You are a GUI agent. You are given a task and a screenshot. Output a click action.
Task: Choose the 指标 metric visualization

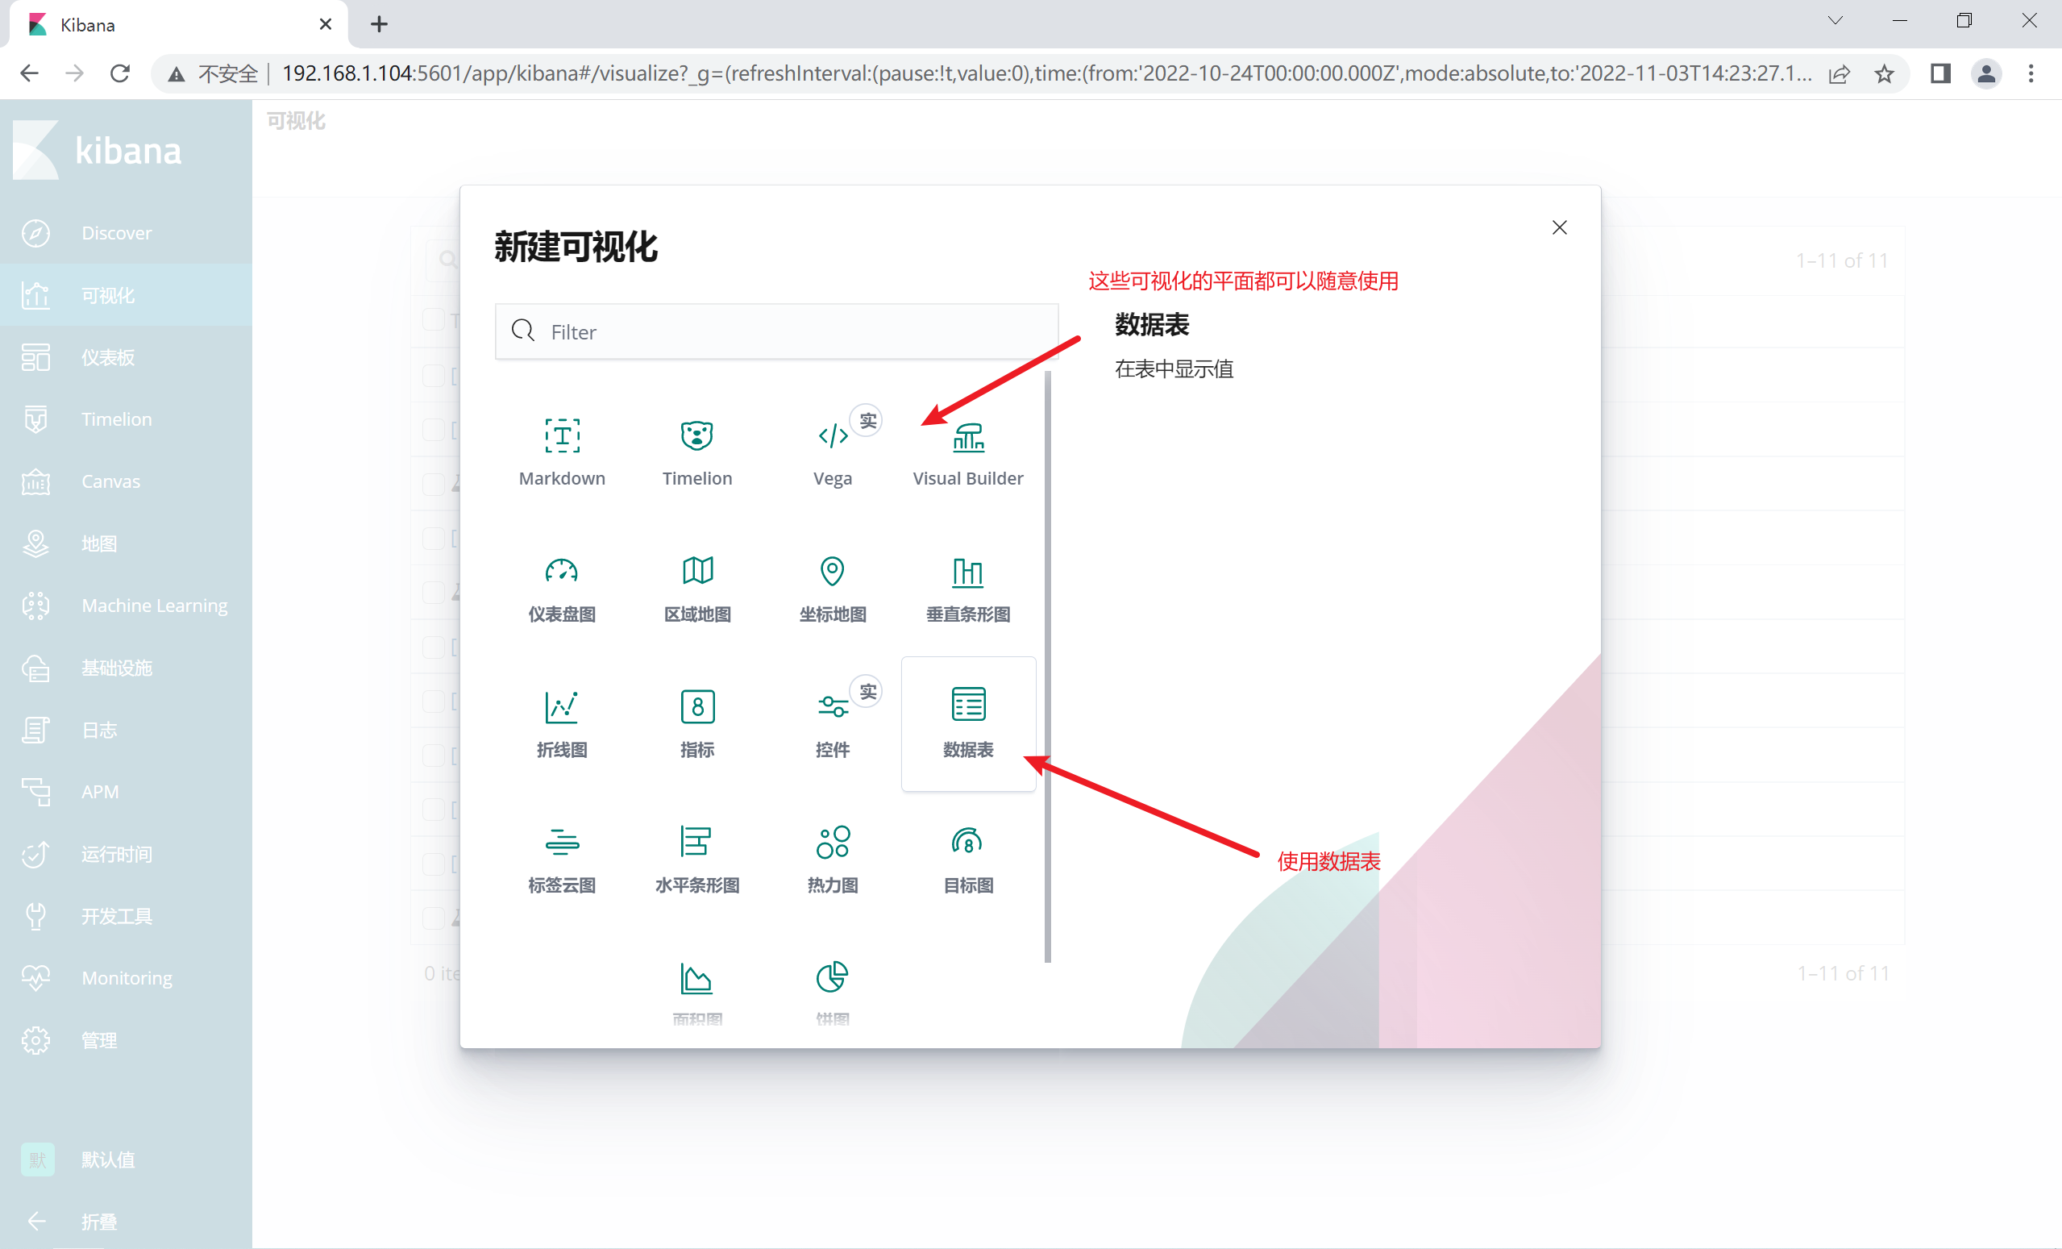click(x=697, y=724)
